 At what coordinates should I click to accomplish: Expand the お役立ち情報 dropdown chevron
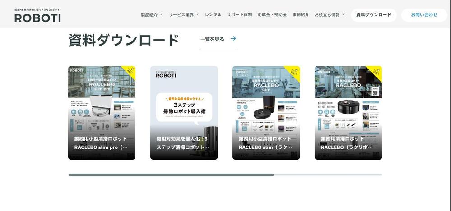pyautogui.click(x=343, y=14)
